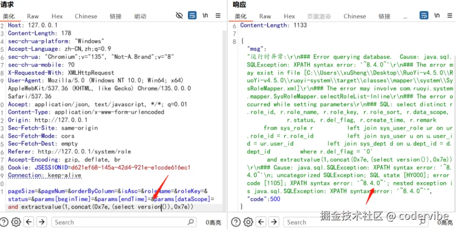Open Chinese tab in response panel
The height and width of the screenshot is (229, 456).
[355, 16]
